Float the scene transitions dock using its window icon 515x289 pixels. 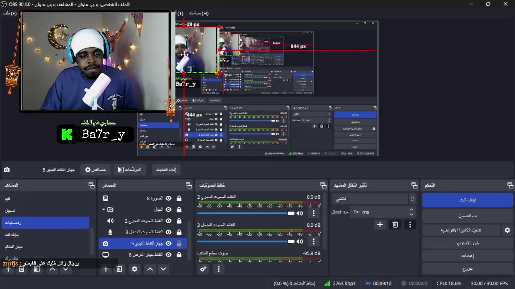(414, 185)
